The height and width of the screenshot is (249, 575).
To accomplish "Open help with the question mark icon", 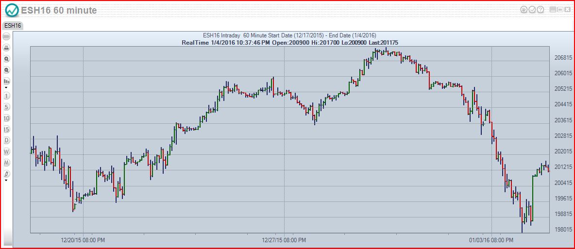I will tap(540, 9).
